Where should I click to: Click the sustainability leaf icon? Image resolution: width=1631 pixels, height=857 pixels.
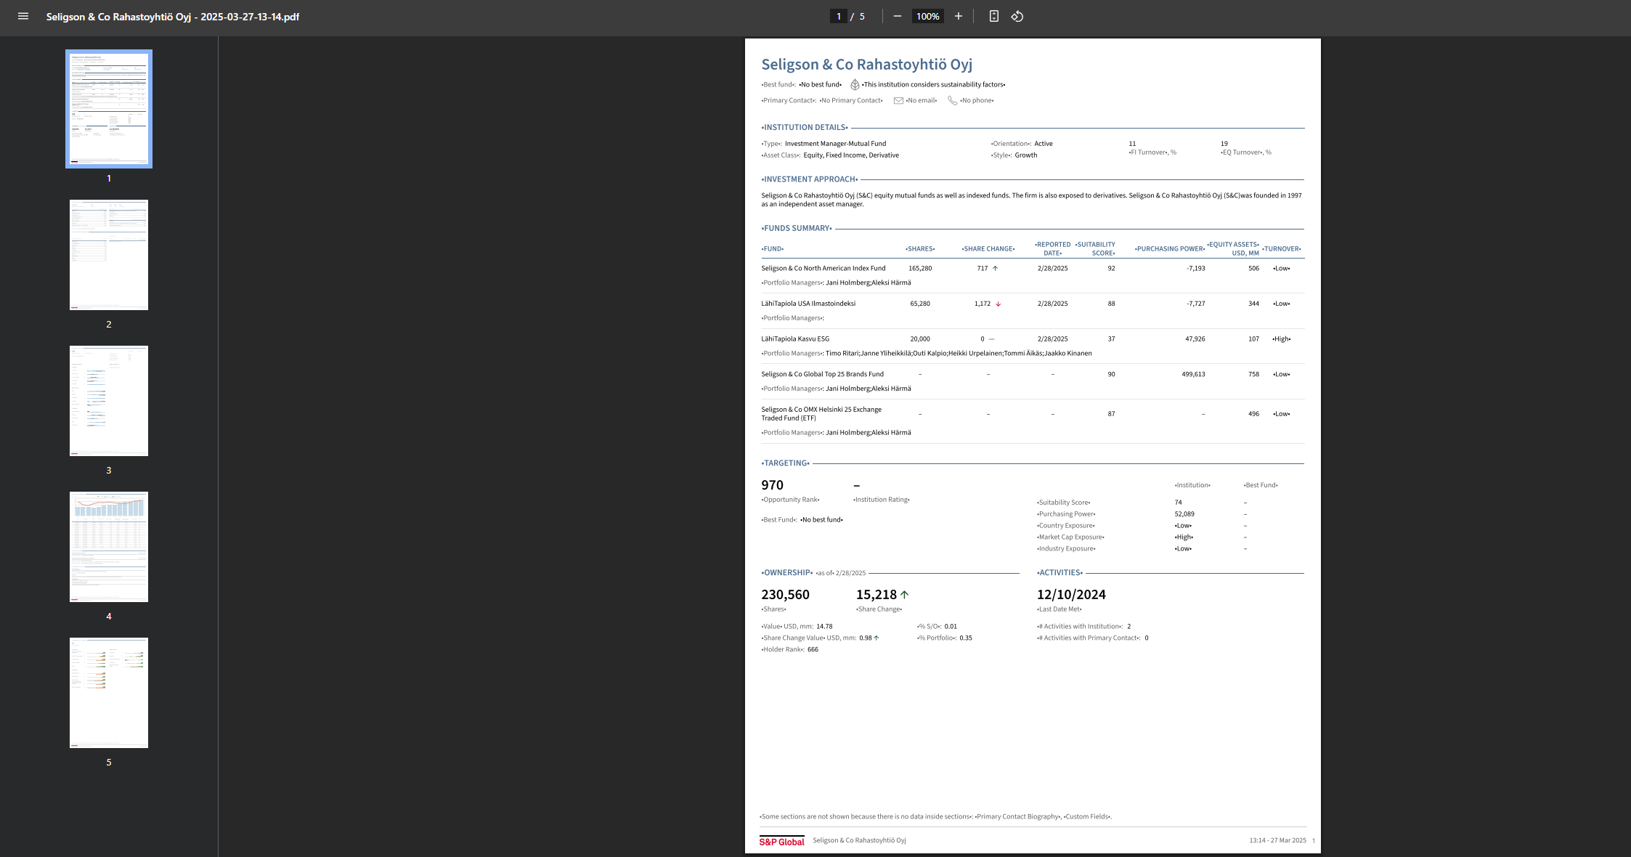pyautogui.click(x=855, y=85)
